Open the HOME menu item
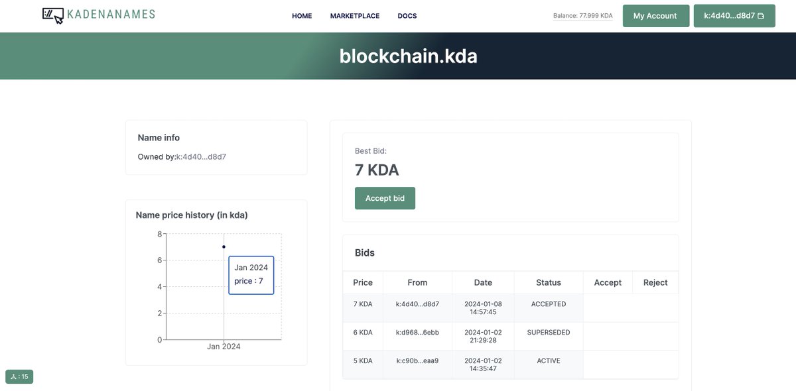Screen dimensions: 796x391 click(302, 16)
